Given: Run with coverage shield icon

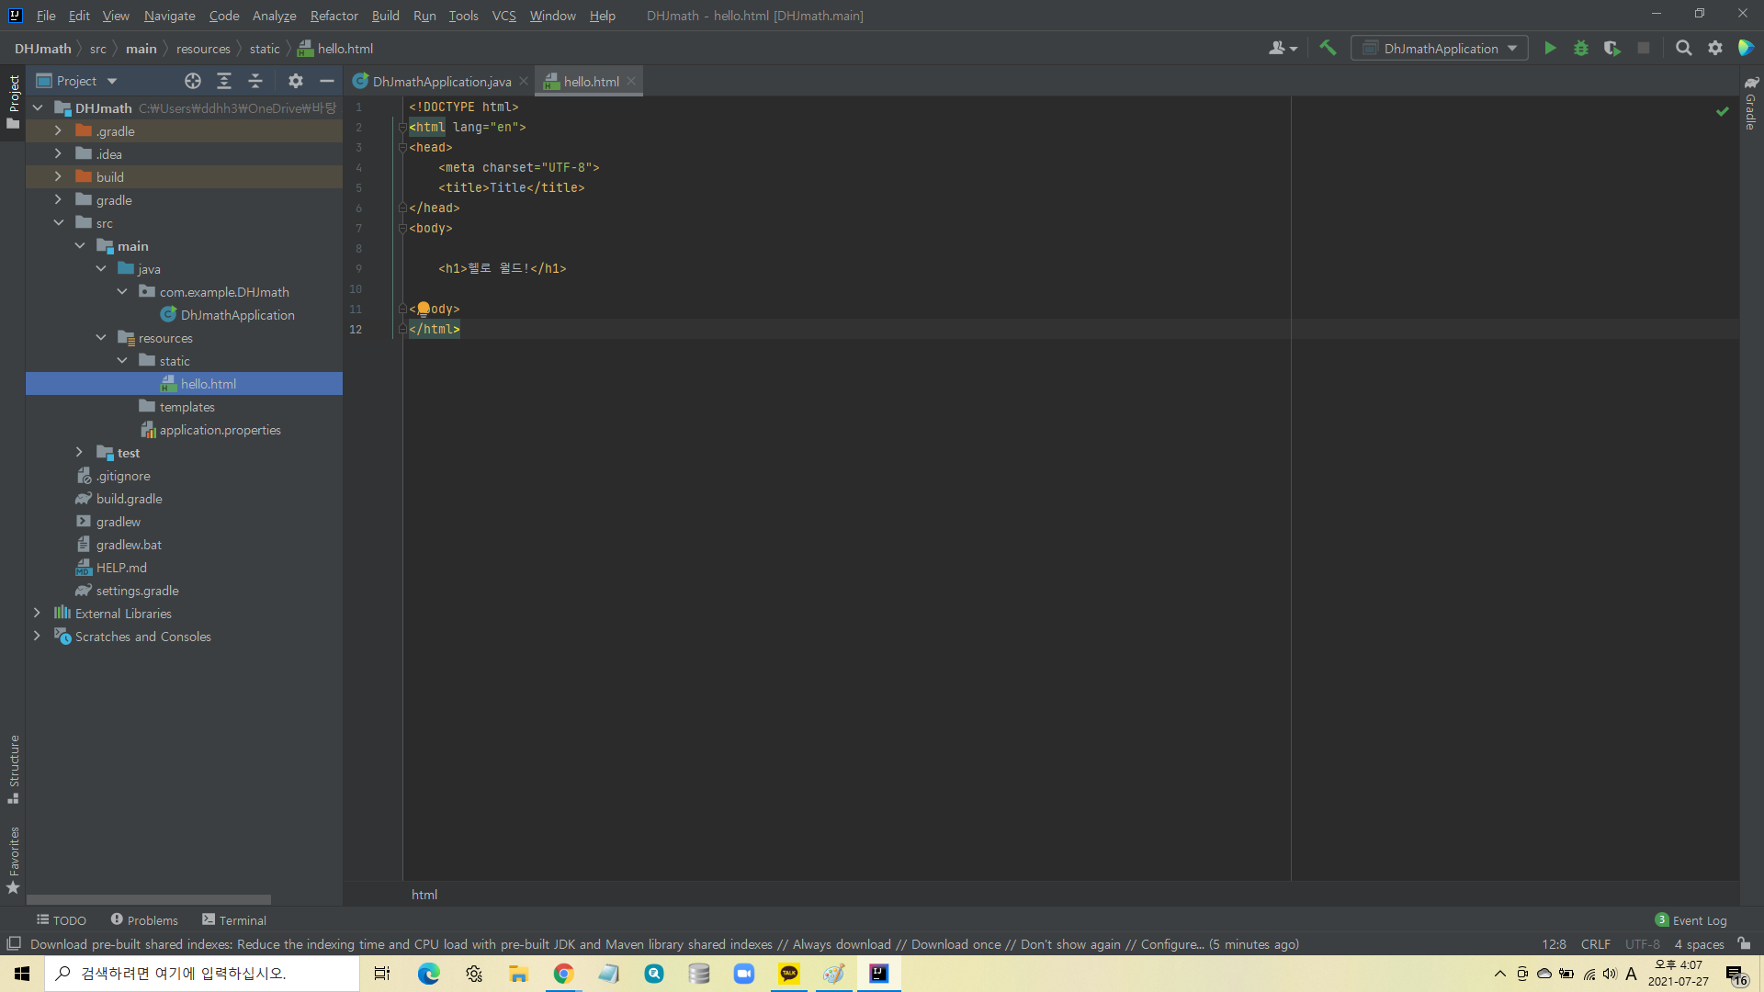Looking at the screenshot, I should click(x=1612, y=49).
